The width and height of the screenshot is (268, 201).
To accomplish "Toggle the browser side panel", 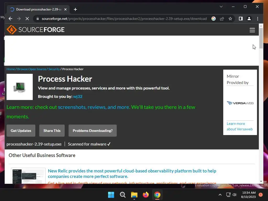I will click(241, 19).
